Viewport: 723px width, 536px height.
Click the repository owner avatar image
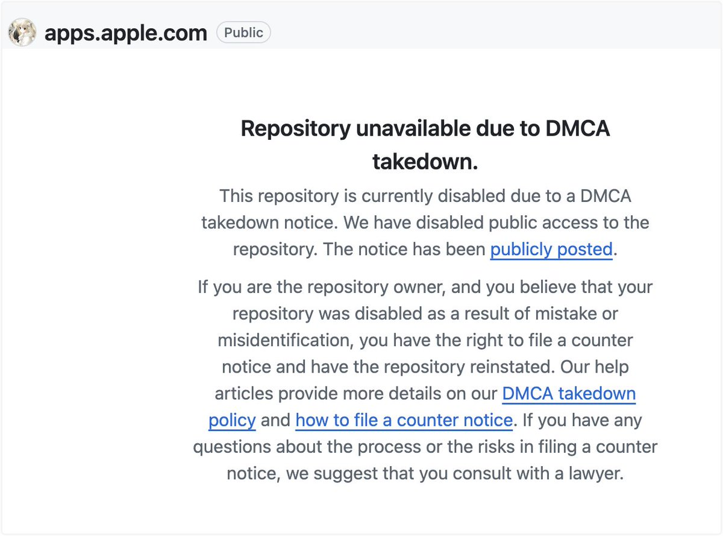[x=22, y=33]
